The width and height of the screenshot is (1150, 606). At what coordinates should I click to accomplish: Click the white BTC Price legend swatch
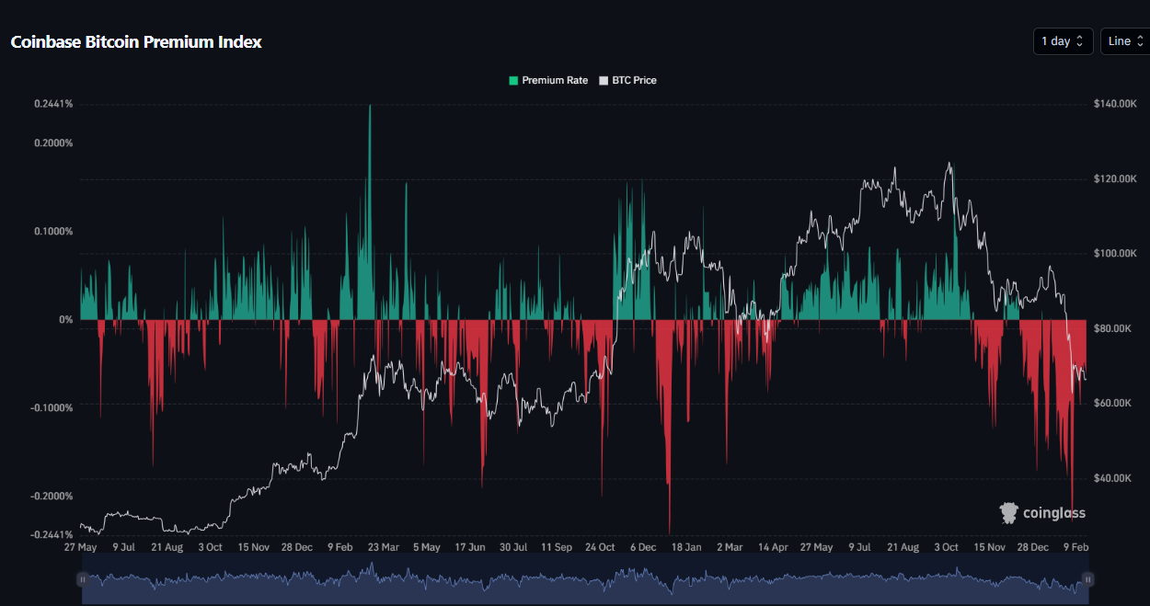[x=604, y=81]
